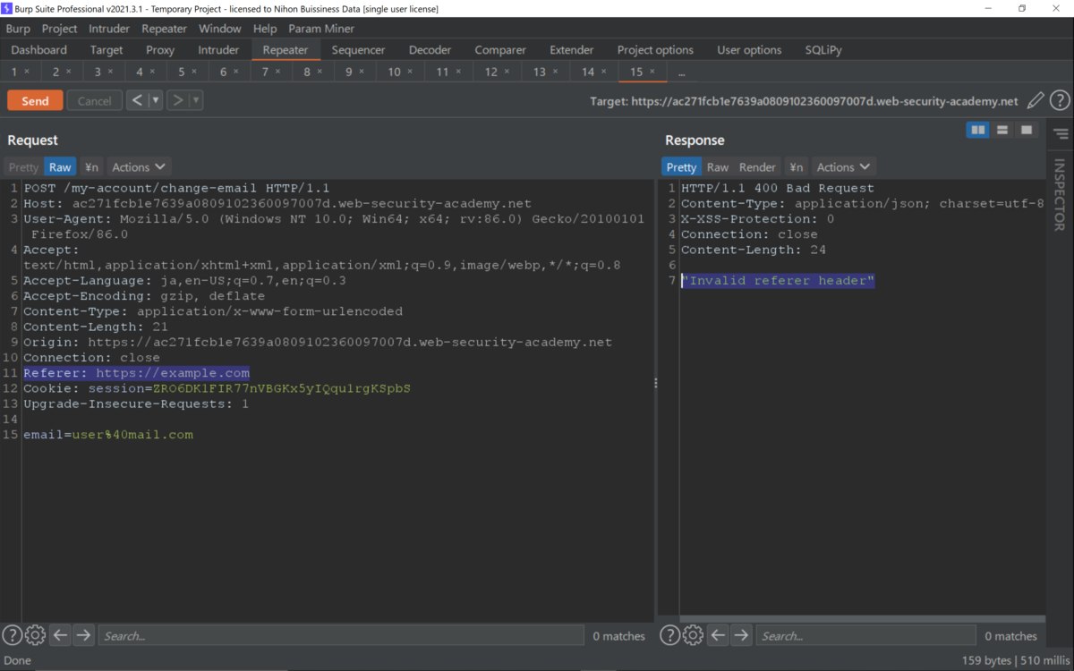Click the Cookie session header line
Image resolution: width=1074 pixels, height=671 pixels.
[217, 388]
